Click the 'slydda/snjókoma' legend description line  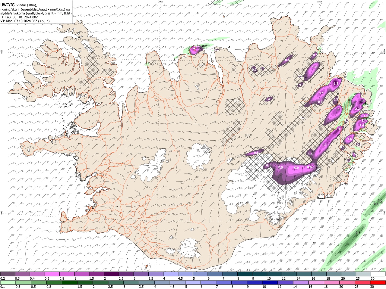(36, 13)
